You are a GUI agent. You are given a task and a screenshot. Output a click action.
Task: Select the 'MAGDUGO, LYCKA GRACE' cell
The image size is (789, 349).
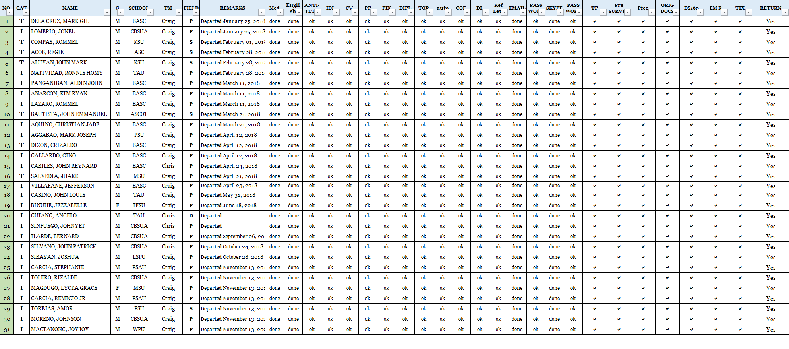pyautogui.click(x=70, y=288)
